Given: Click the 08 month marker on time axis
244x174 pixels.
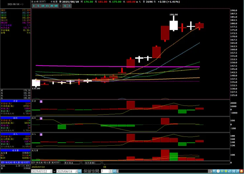Looking at the screenshot, I should [105, 167].
